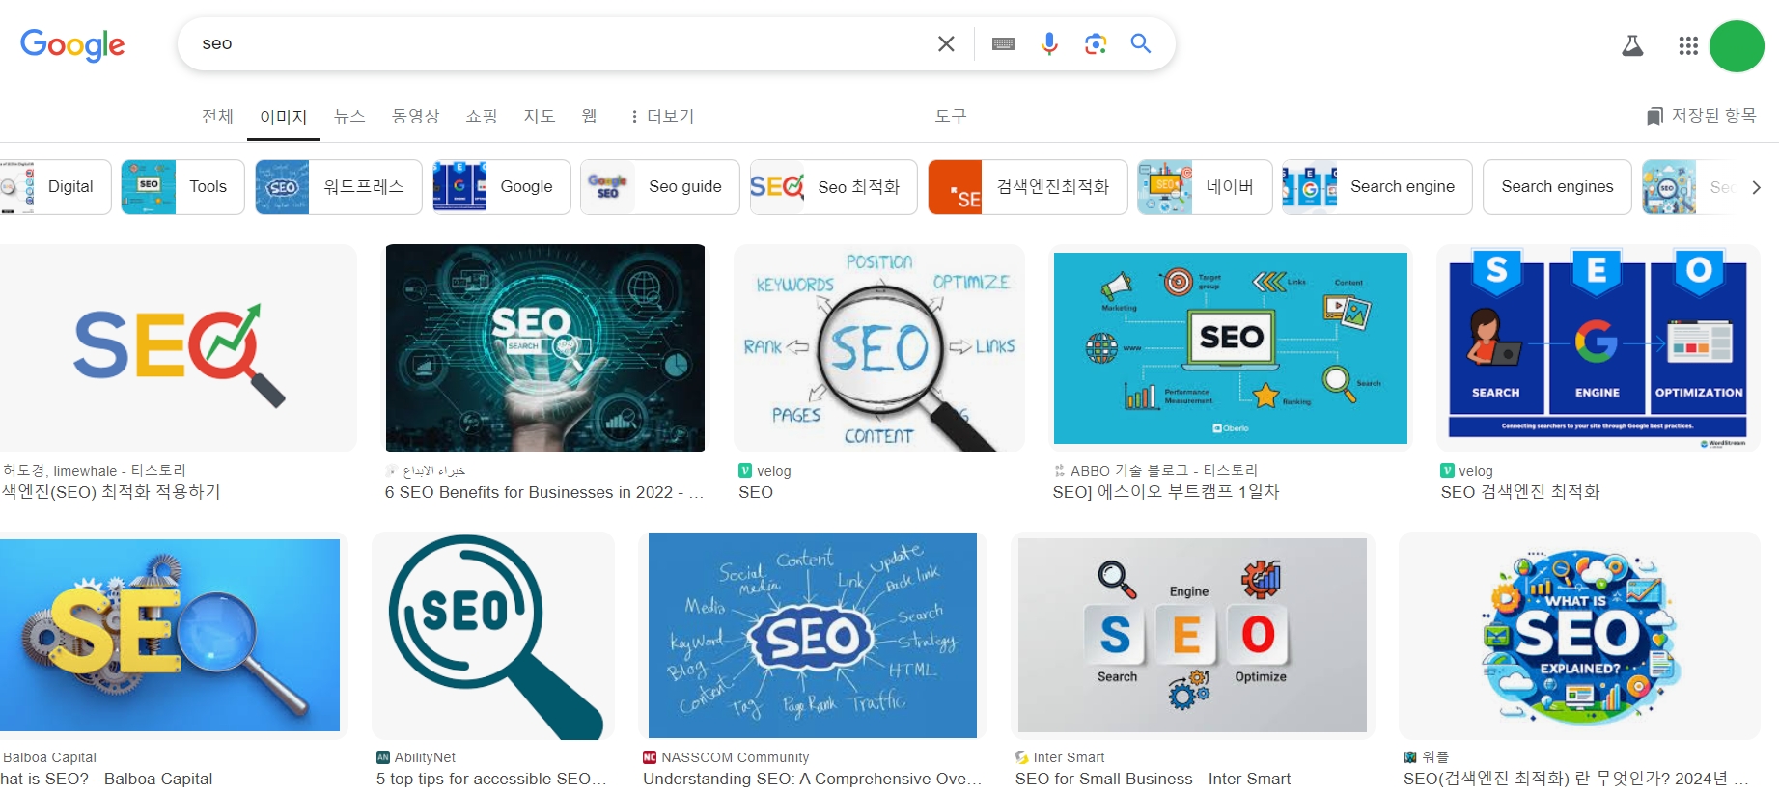Switch to the 동영상 tab
The height and width of the screenshot is (794, 1779).
click(415, 116)
